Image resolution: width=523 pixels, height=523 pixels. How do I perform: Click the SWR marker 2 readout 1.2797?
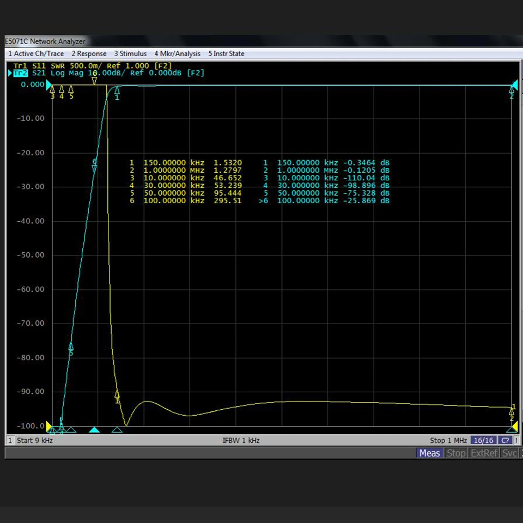228,171
